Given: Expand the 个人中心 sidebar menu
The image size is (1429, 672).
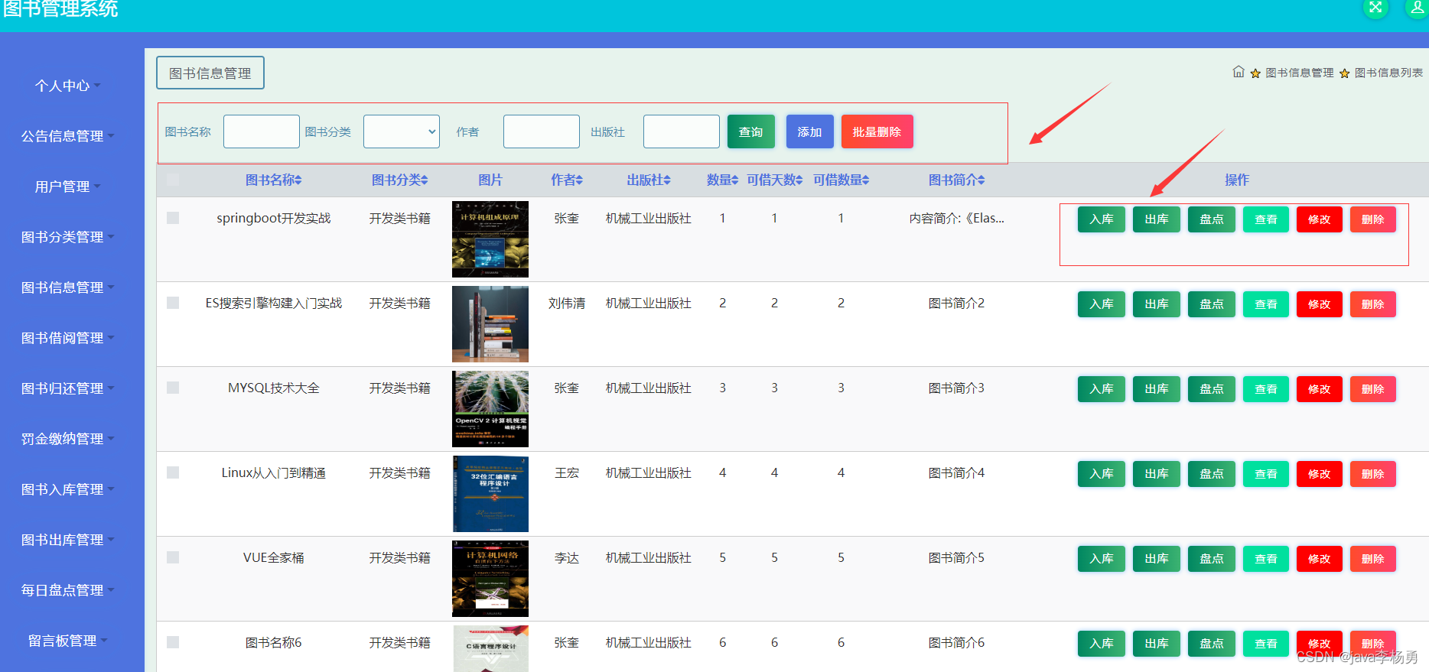Looking at the screenshot, I should [x=67, y=86].
